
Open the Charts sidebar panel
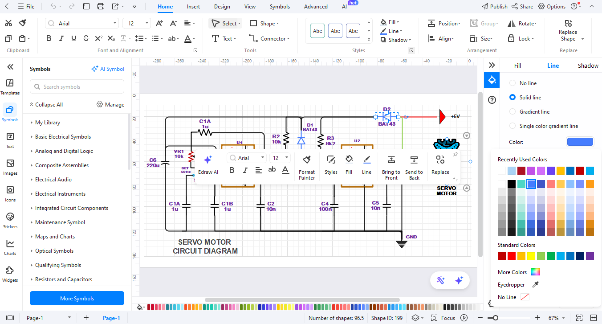point(10,247)
